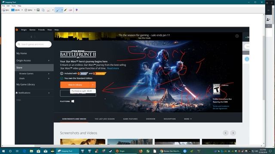Open Firefox from taskbar
Image resolution: width=275 pixels, height=154 pixels.
pos(141,151)
